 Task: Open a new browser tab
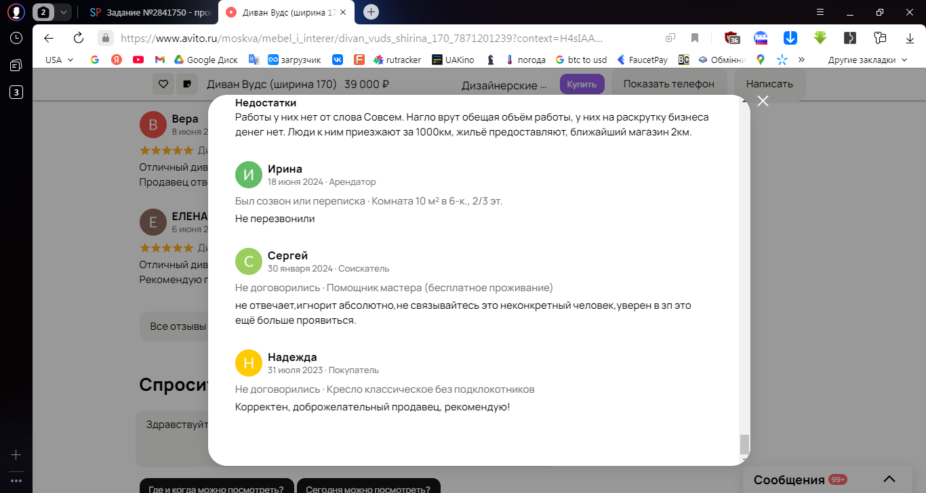(x=371, y=12)
